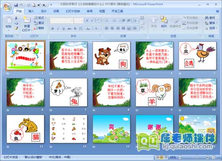Open the Select 选择 dropdown
Viewport: 222px width, 161px height.
pos(211,28)
